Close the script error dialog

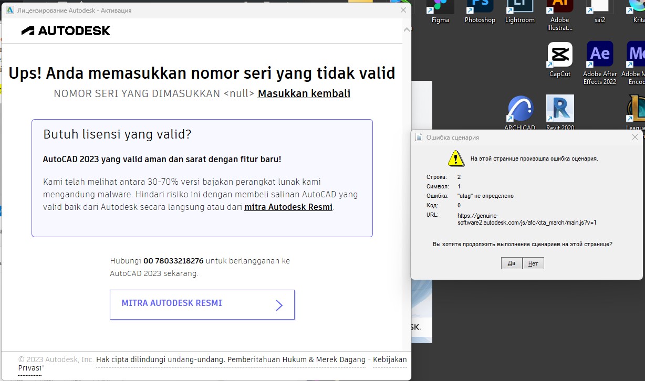click(x=635, y=137)
